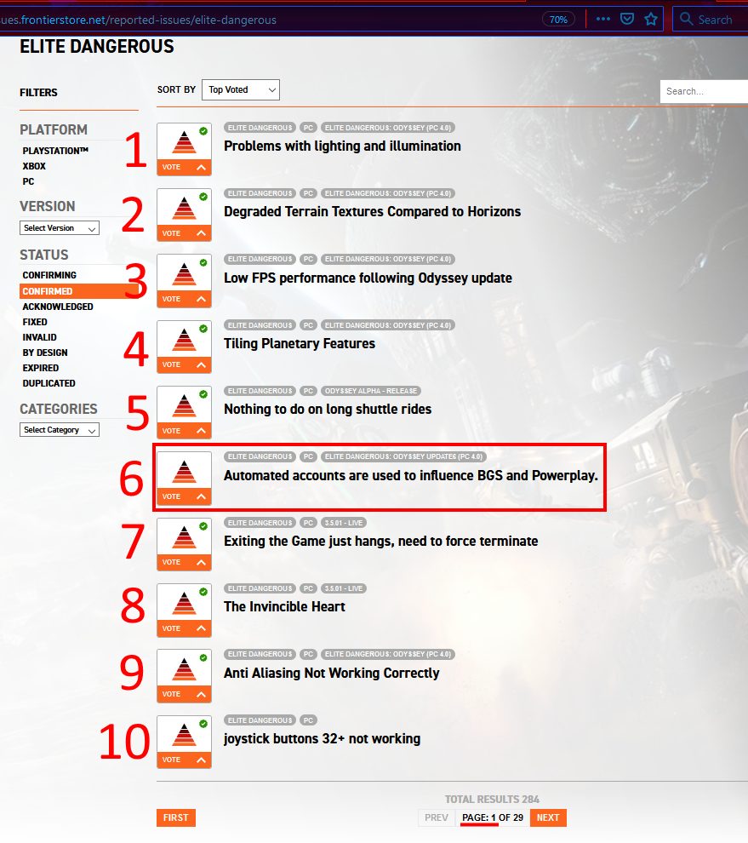The image size is (748, 843).
Task: Select the Invalid status filter
Action: tap(39, 337)
